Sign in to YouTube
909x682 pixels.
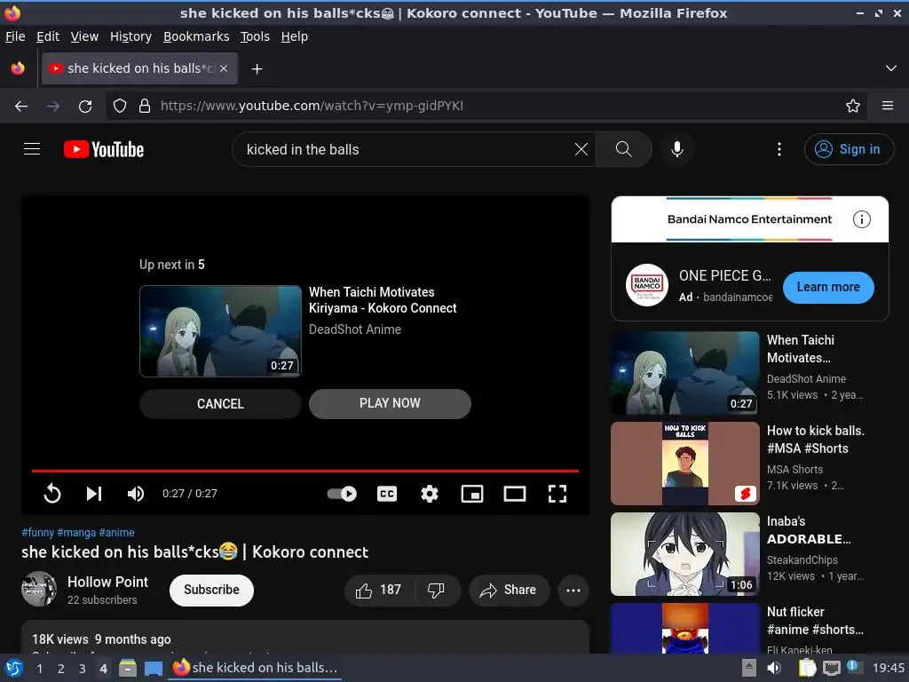849,149
